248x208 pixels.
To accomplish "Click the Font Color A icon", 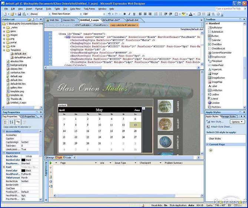I will (x=191, y=14).
